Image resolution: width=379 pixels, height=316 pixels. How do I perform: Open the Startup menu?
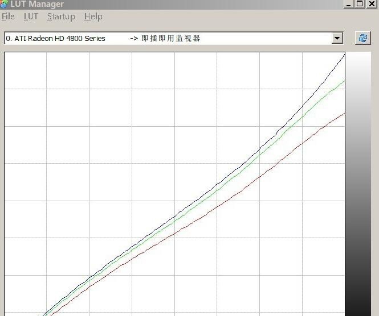click(61, 17)
